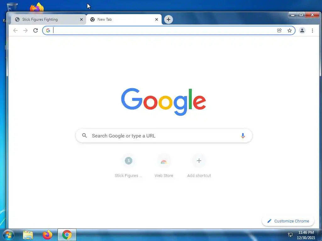Focus the Search Google or type a URL box

point(164,136)
